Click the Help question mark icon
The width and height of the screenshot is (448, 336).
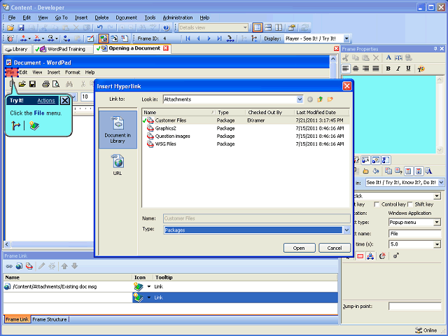click(x=167, y=28)
